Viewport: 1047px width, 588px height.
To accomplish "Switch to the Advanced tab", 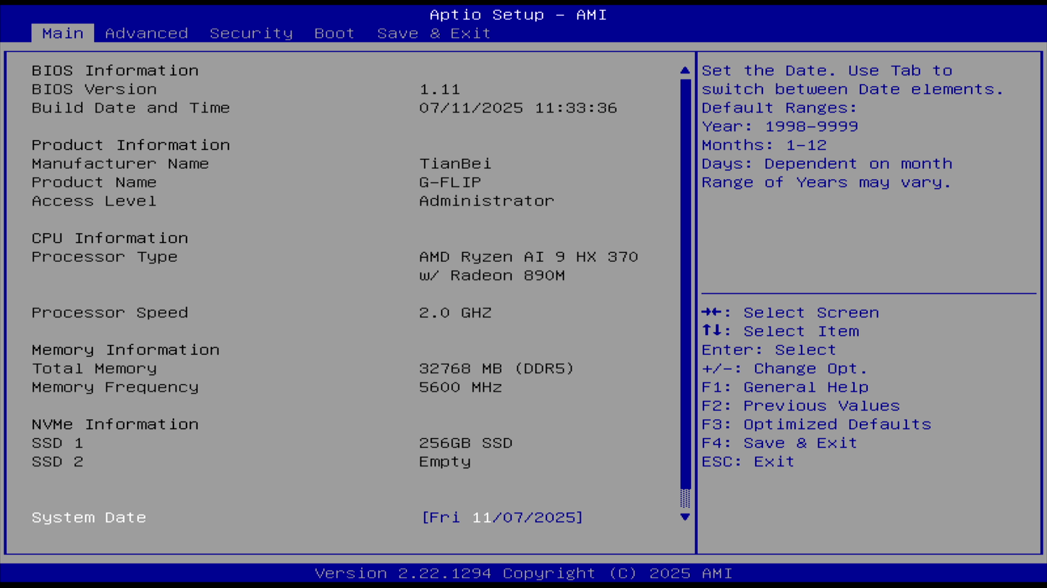I will click(x=146, y=33).
